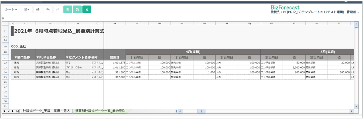Click the green trash delete icon
363x119 pixels.
pos(67,9)
